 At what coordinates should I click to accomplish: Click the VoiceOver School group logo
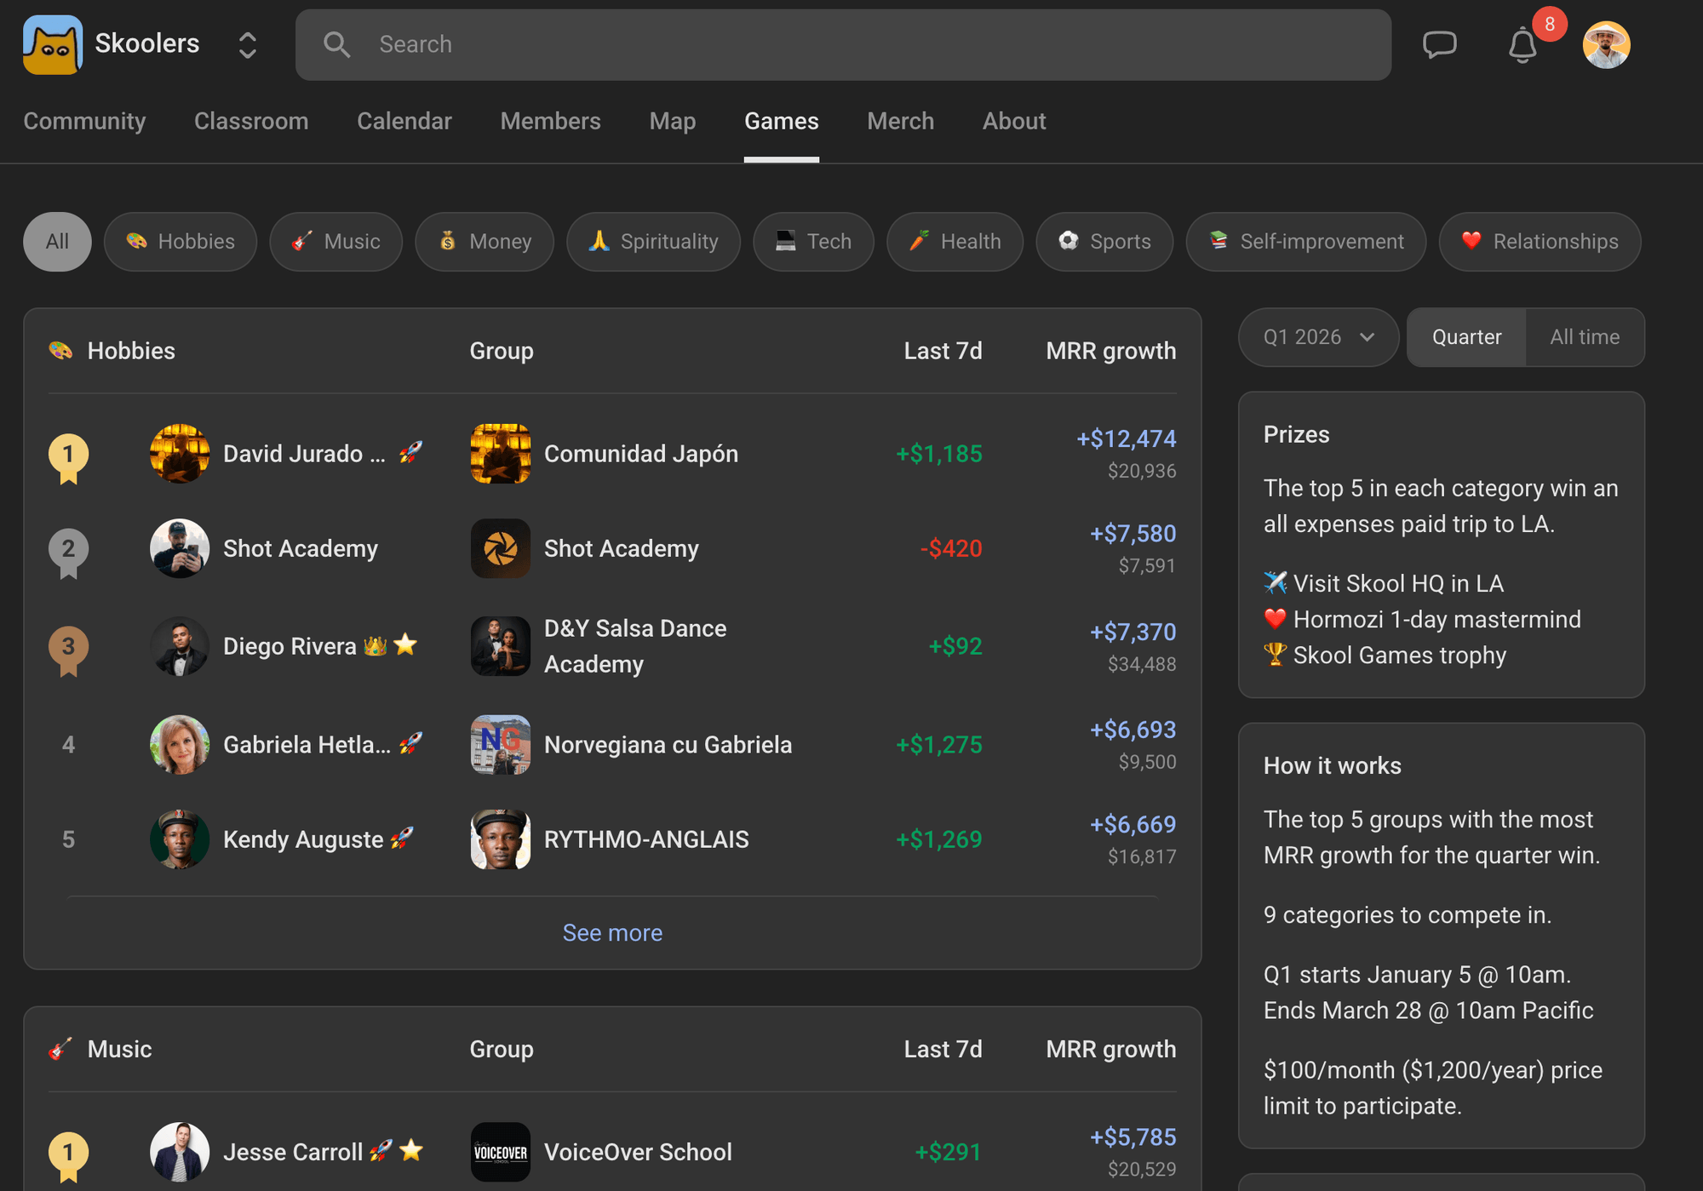[501, 1152]
